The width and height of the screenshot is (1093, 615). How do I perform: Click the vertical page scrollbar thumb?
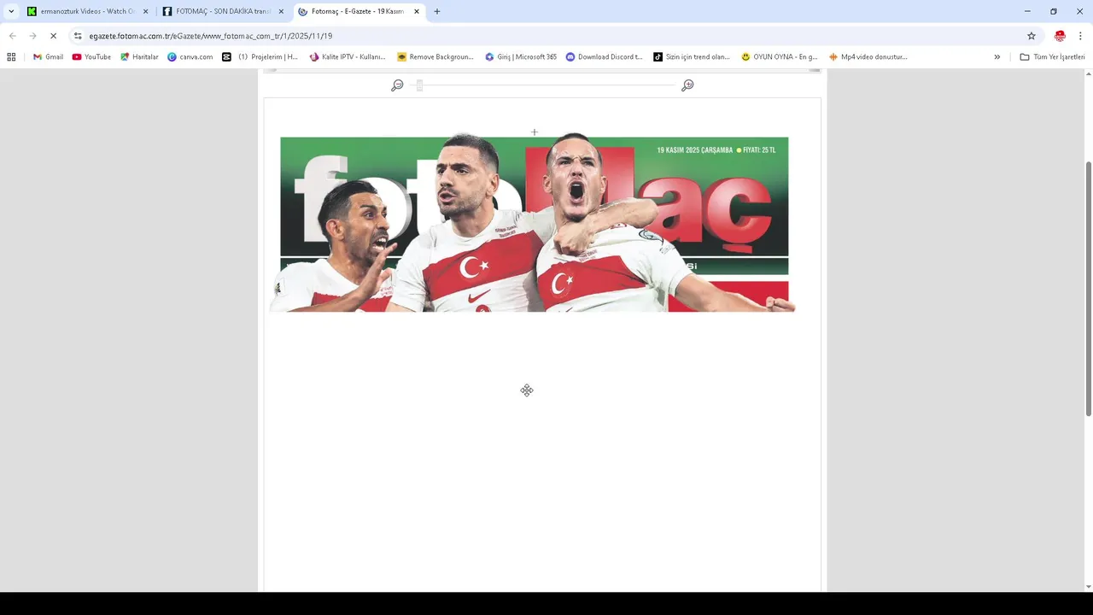click(x=1088, y=288)
